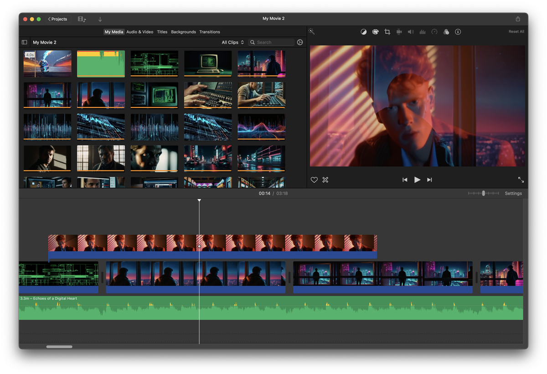Reject the clip using the X icon
This screenshot has height=374, width=547.
pos(325,179)
